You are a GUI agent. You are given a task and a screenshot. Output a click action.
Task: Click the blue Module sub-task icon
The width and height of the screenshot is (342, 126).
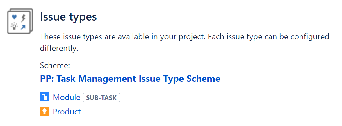click(x=44, y=97)
